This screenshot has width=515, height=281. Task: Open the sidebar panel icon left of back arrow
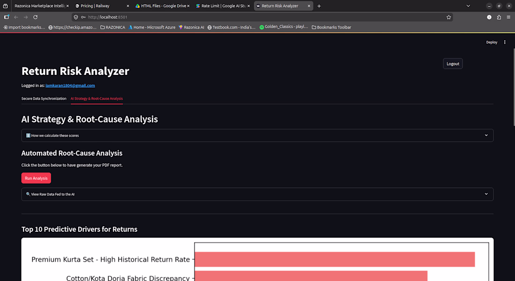click(x=6, y=17)
